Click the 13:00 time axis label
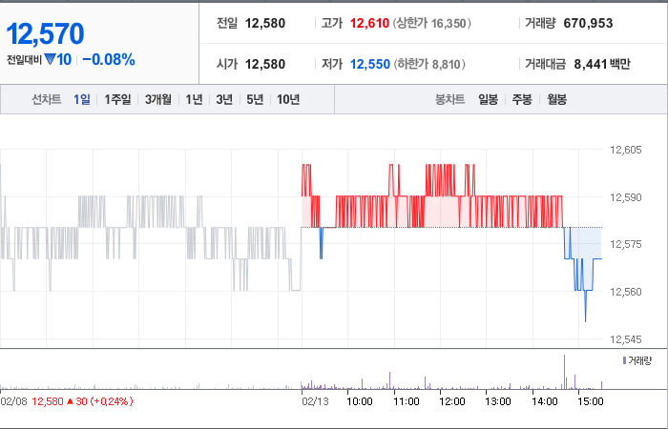 coord(498,401)
